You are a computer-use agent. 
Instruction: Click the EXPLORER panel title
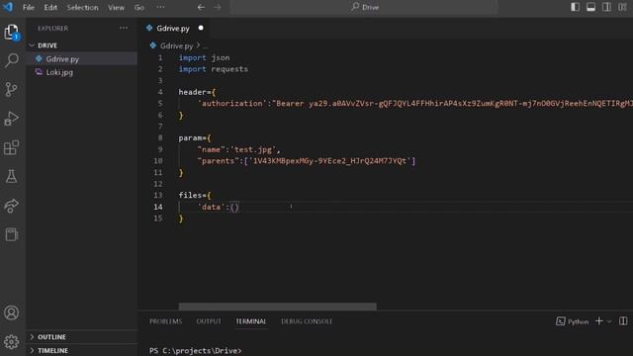(52, 29)
